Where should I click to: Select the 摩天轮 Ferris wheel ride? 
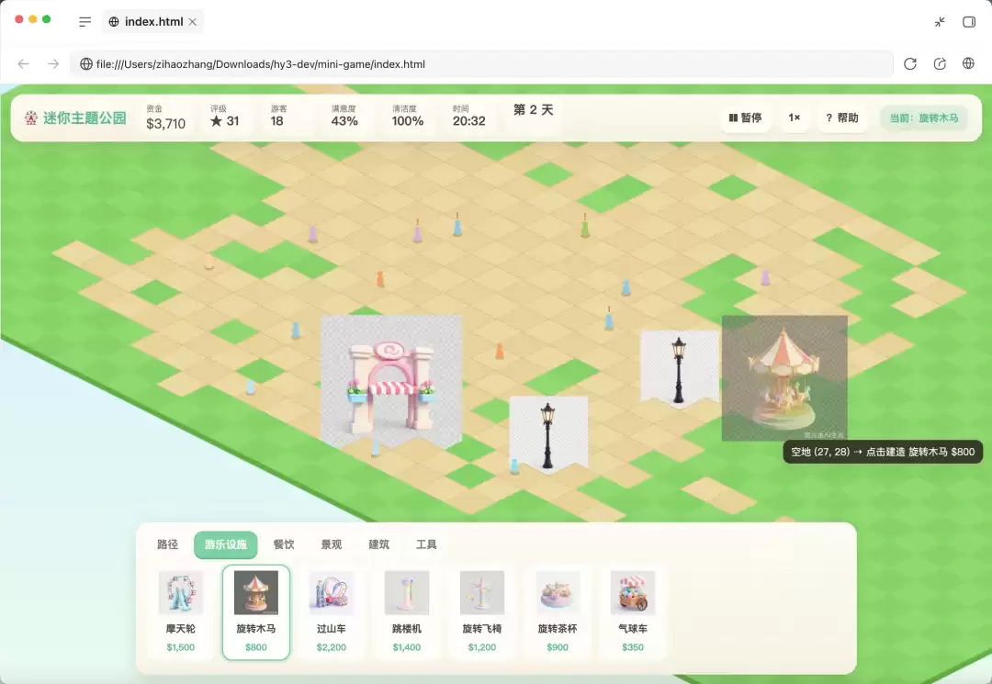(181, 612)
